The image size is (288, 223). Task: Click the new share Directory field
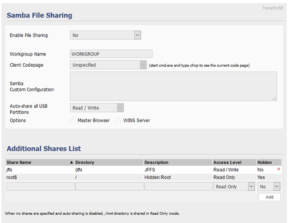109,186
